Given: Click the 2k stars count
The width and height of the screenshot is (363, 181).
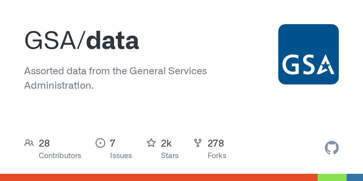Looking at the screenshot, I should 166,143.
